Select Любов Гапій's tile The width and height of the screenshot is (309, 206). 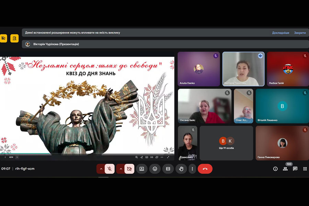(x=288, y=69)
